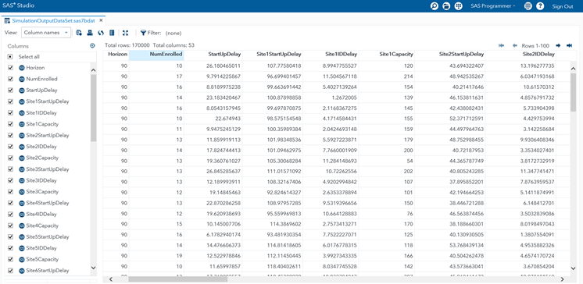
Task: Click the Site1Capacity column header
Action: click(387, 55)
